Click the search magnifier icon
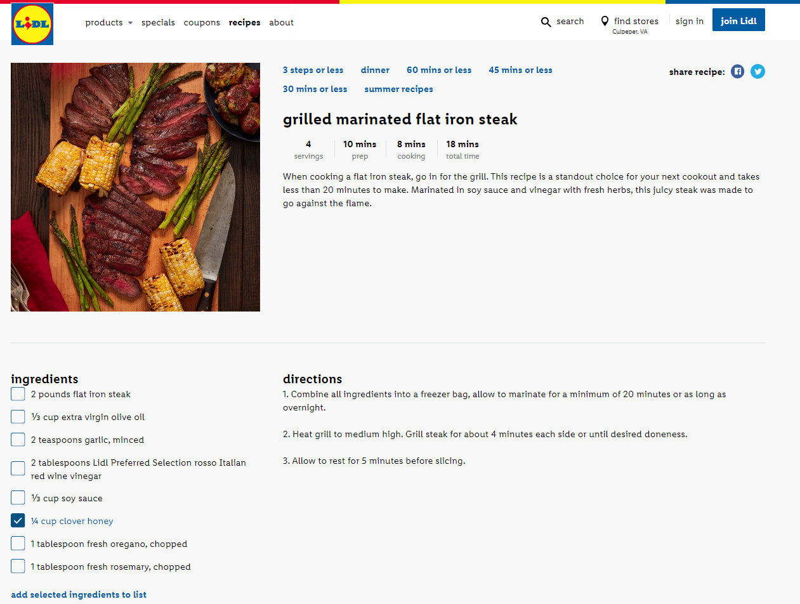The image size is (800, 604). [x=546, y=22]
